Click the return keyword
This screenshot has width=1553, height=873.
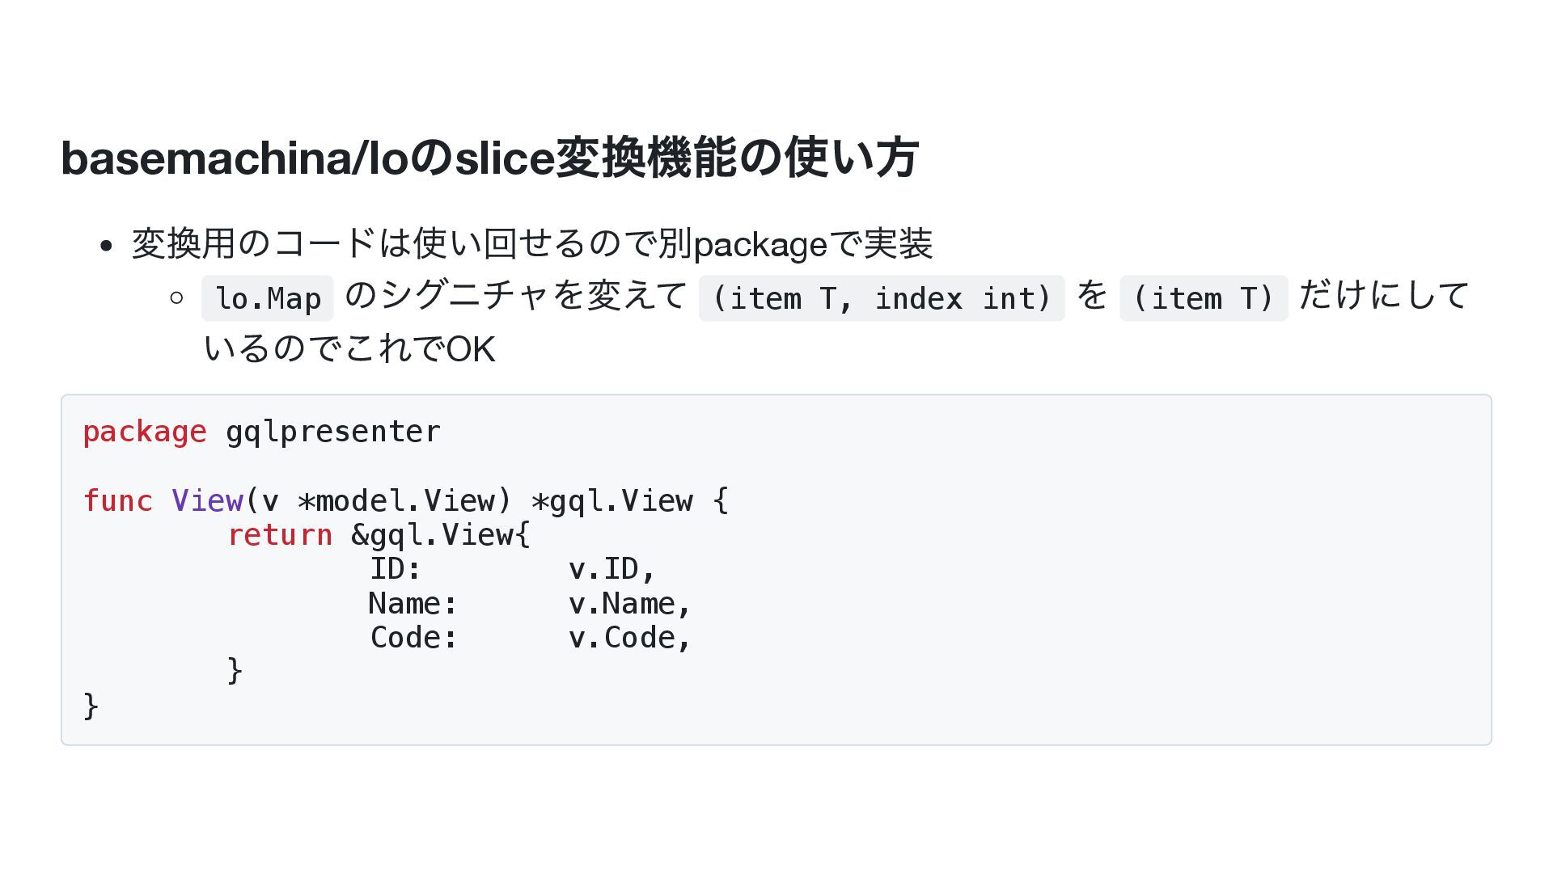(279, 535)
